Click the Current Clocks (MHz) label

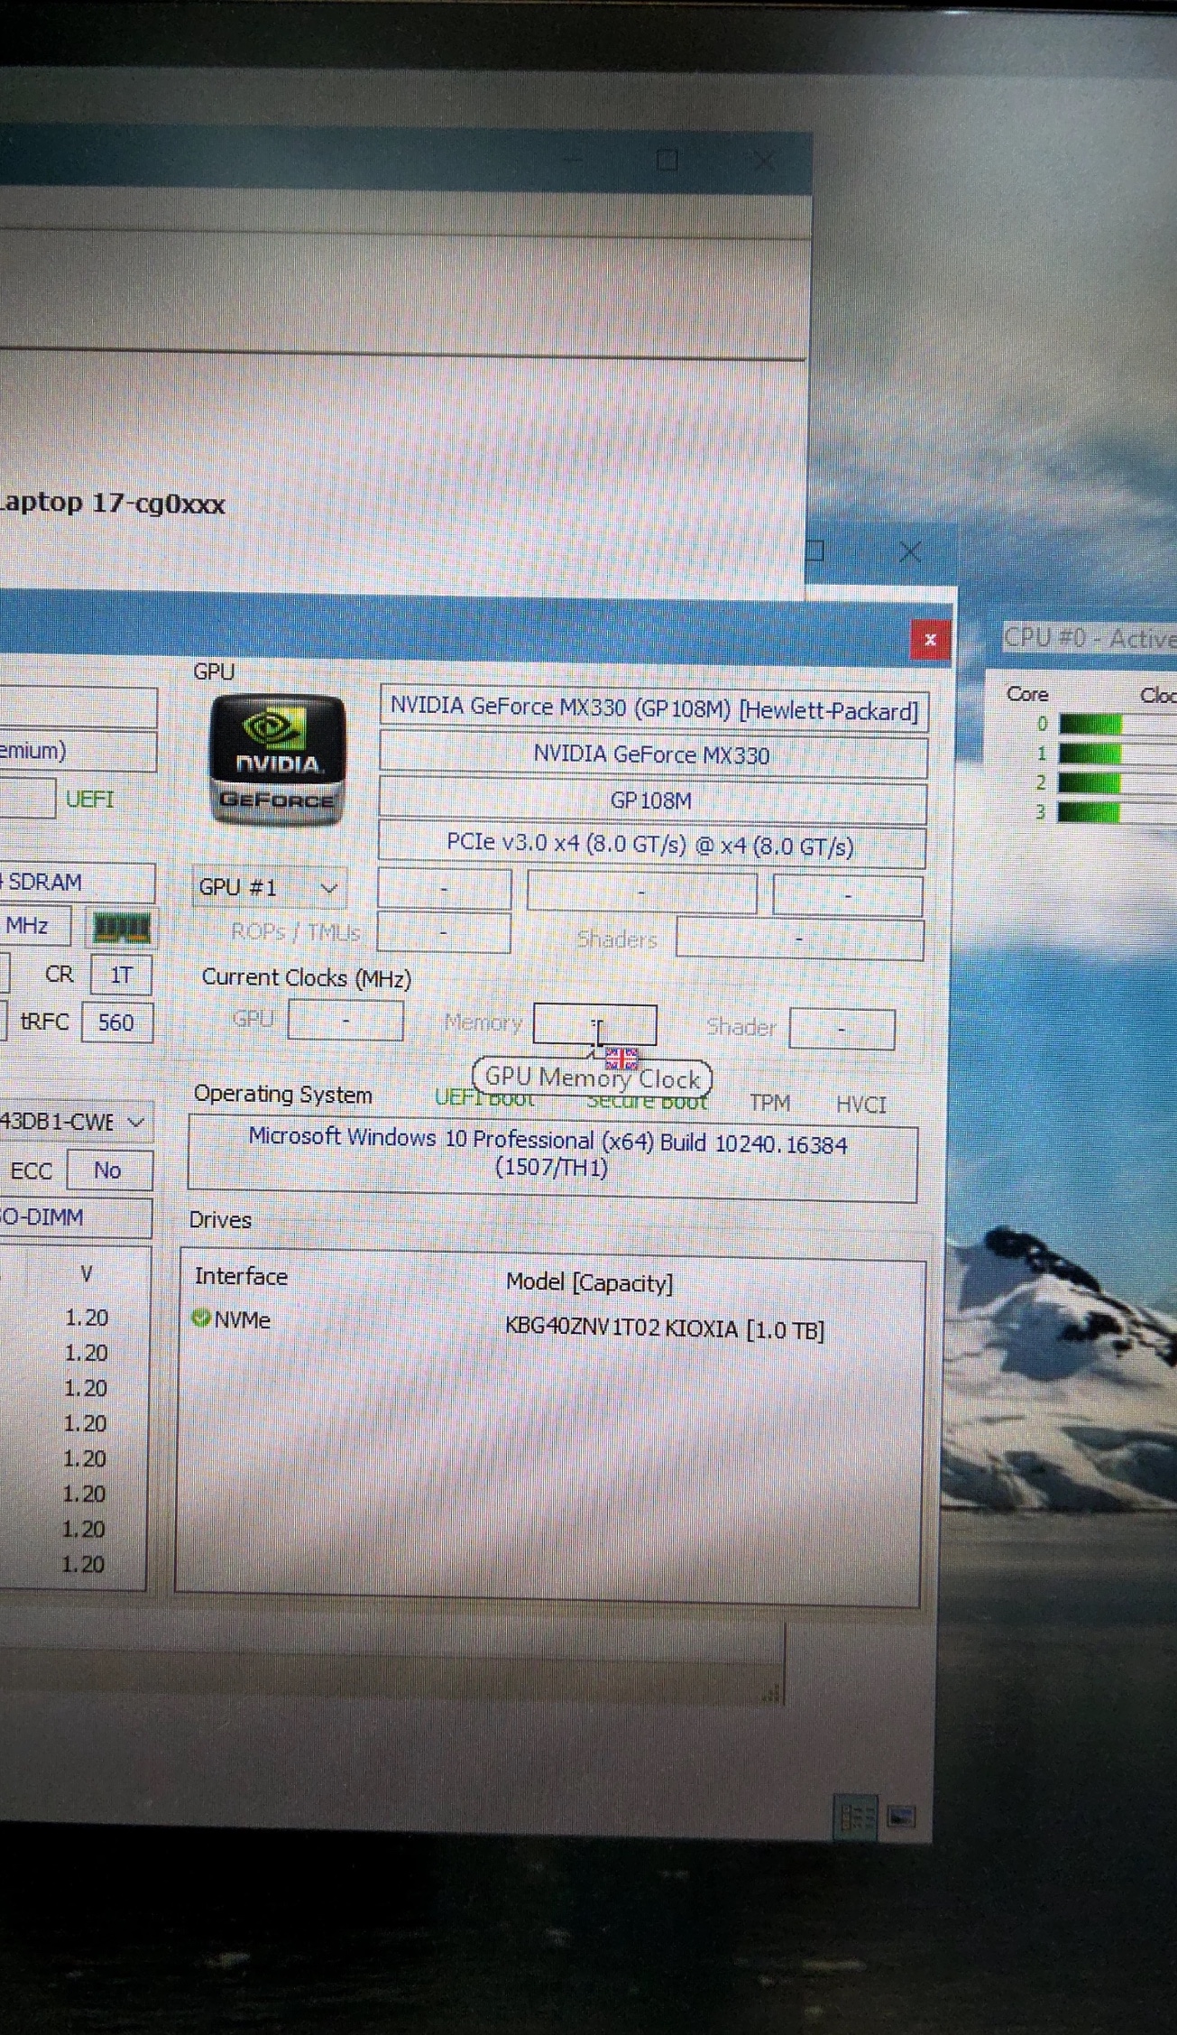point(307,978)
